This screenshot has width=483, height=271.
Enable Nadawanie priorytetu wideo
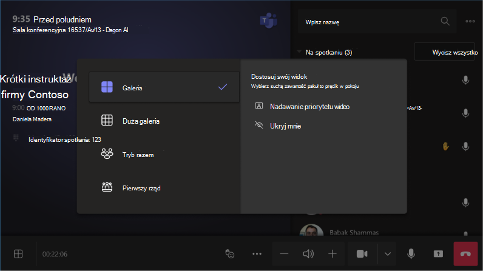pyautogui.click(x=303, y=107)
